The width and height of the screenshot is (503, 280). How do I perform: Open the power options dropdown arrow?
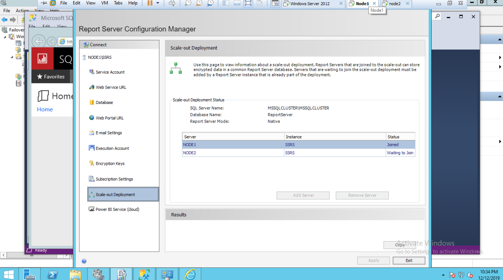[x=157, y=3]
